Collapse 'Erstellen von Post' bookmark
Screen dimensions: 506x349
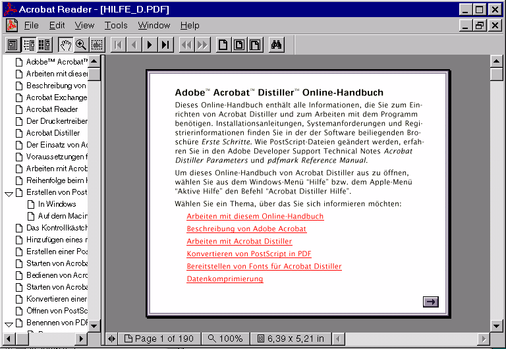[9, 193]
